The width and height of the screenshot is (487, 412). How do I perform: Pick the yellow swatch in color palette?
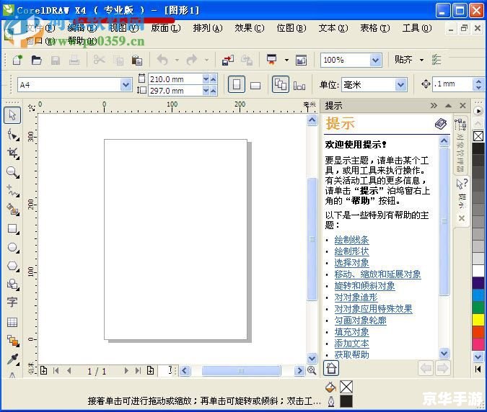coord(478,319)
